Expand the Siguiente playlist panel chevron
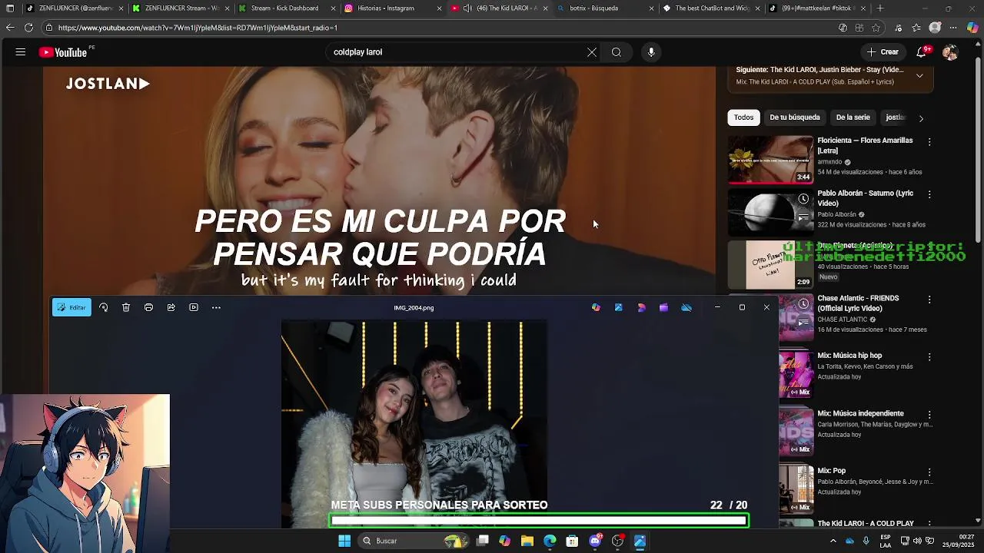The image size is (984, 553). (919, 75)
